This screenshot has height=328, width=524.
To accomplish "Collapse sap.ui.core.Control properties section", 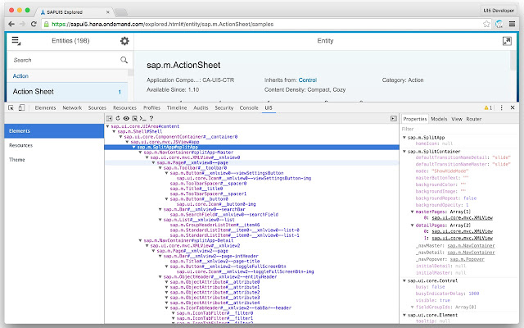I will pyautogui.click(x=404, y=280).
